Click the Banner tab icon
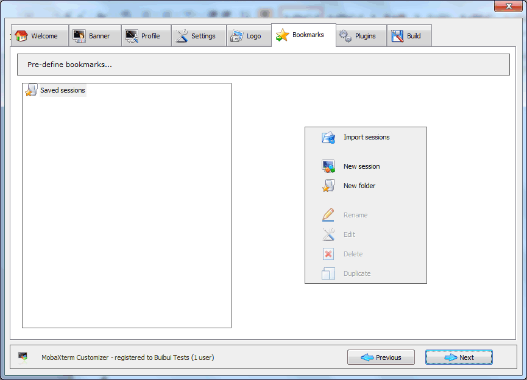Viewport: 527px width, 380px height. tap(79, 36)
